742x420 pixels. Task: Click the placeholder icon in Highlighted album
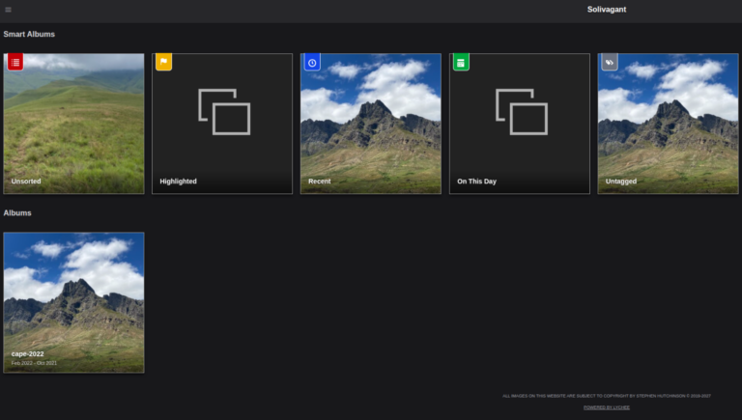[224, 112]
